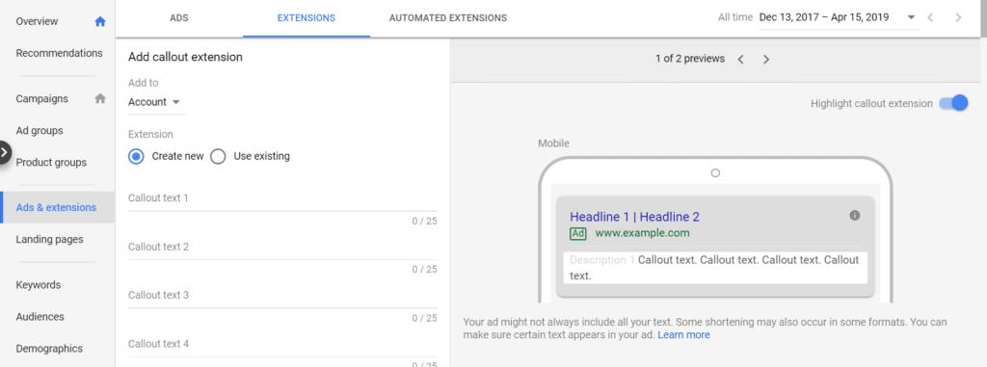Open the date range dropdown arrow
The image size is (987, 367).
(x=911, y=17)
